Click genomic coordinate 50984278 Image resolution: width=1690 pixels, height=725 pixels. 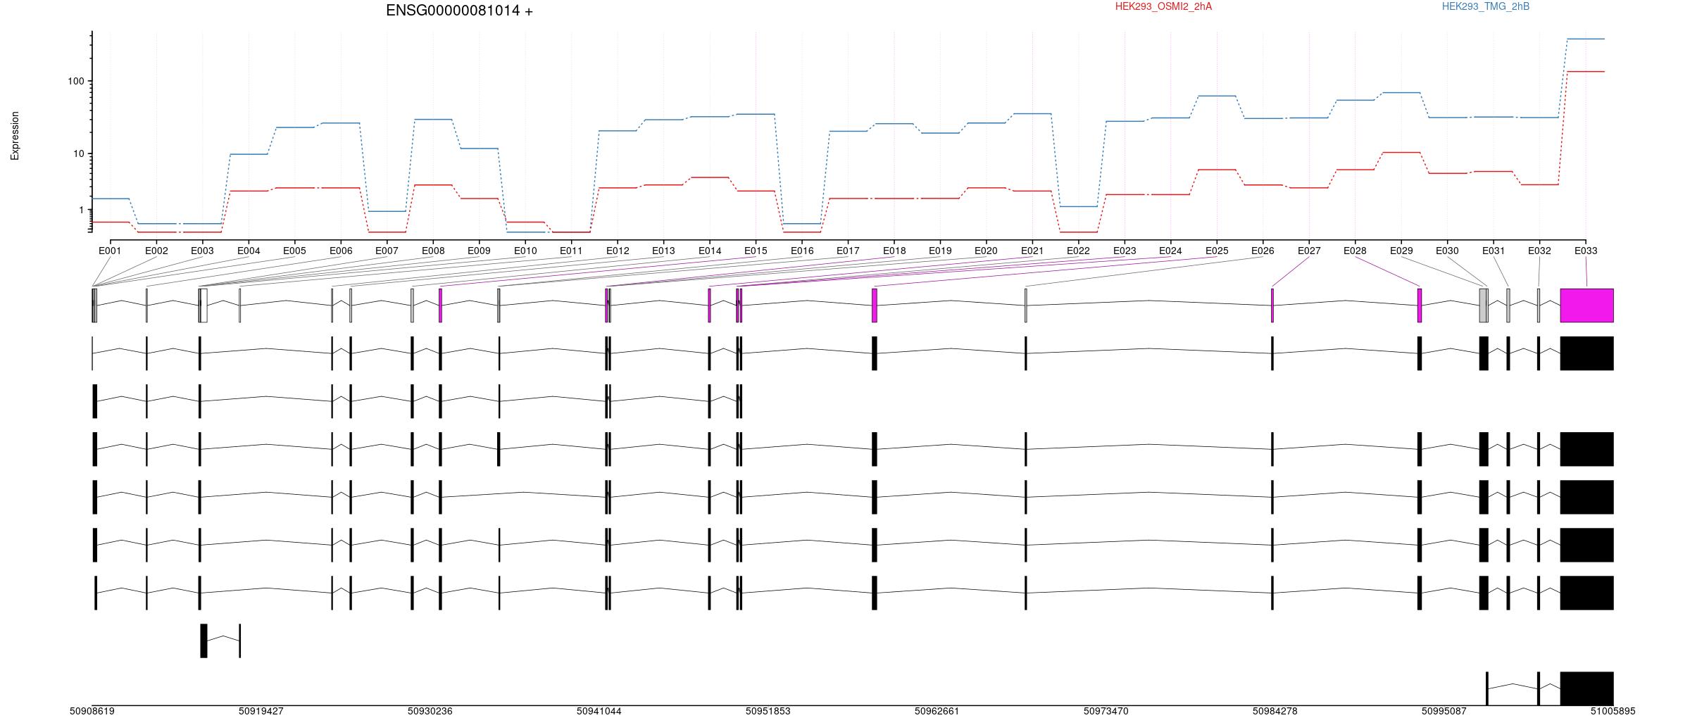pos(1275,711)
